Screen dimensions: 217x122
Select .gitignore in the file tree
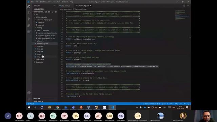(x=40, y=41)
